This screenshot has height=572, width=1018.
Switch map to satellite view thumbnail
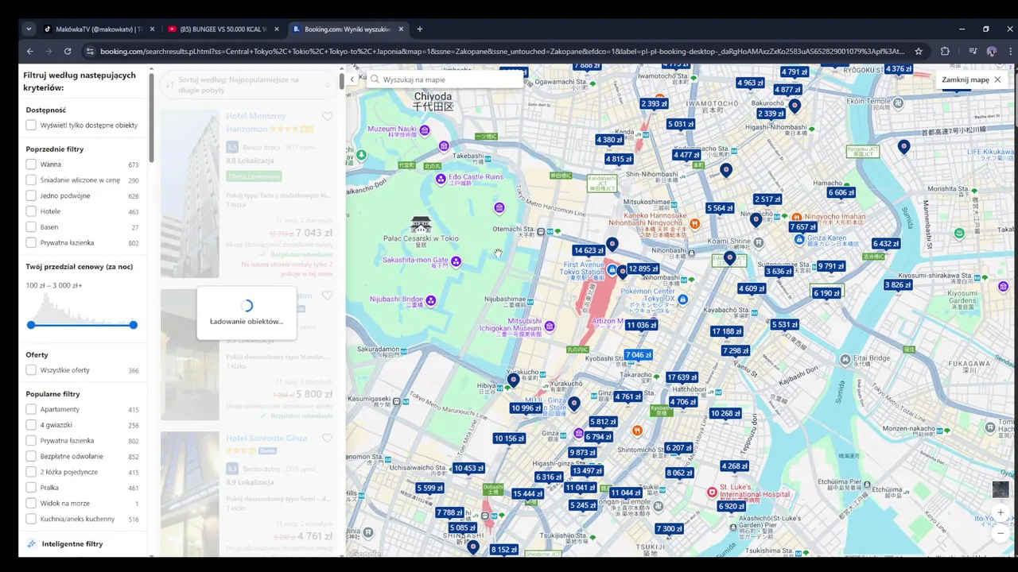[1001, 489]
